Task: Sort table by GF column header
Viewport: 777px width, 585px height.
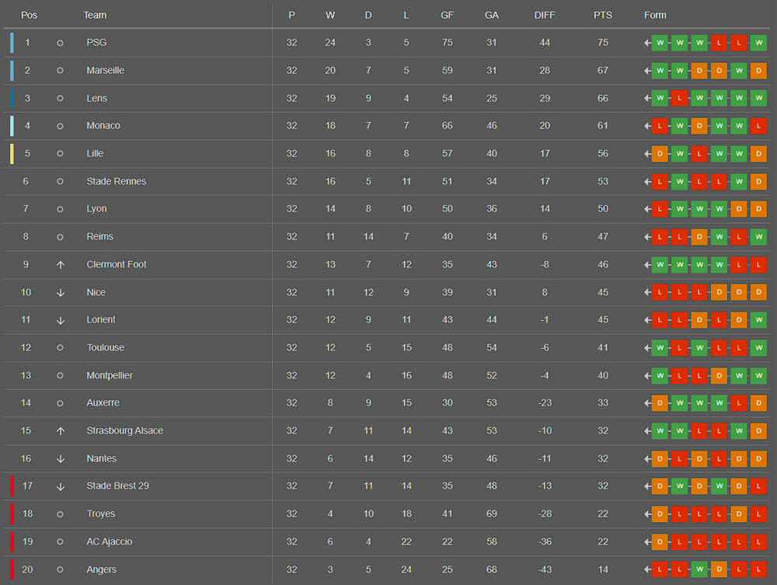Action: [447, 16]
